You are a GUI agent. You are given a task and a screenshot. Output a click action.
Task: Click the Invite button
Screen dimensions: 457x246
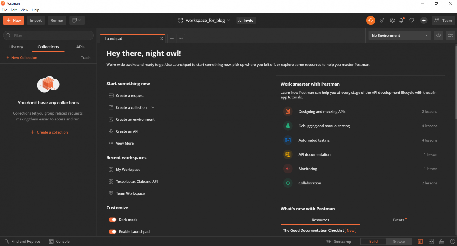(x=246, y=20)
